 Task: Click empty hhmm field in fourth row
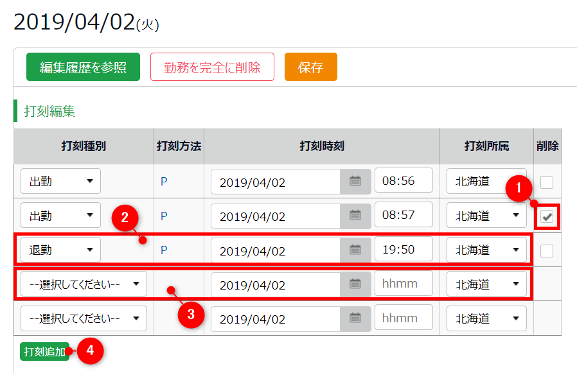(404, 284)
